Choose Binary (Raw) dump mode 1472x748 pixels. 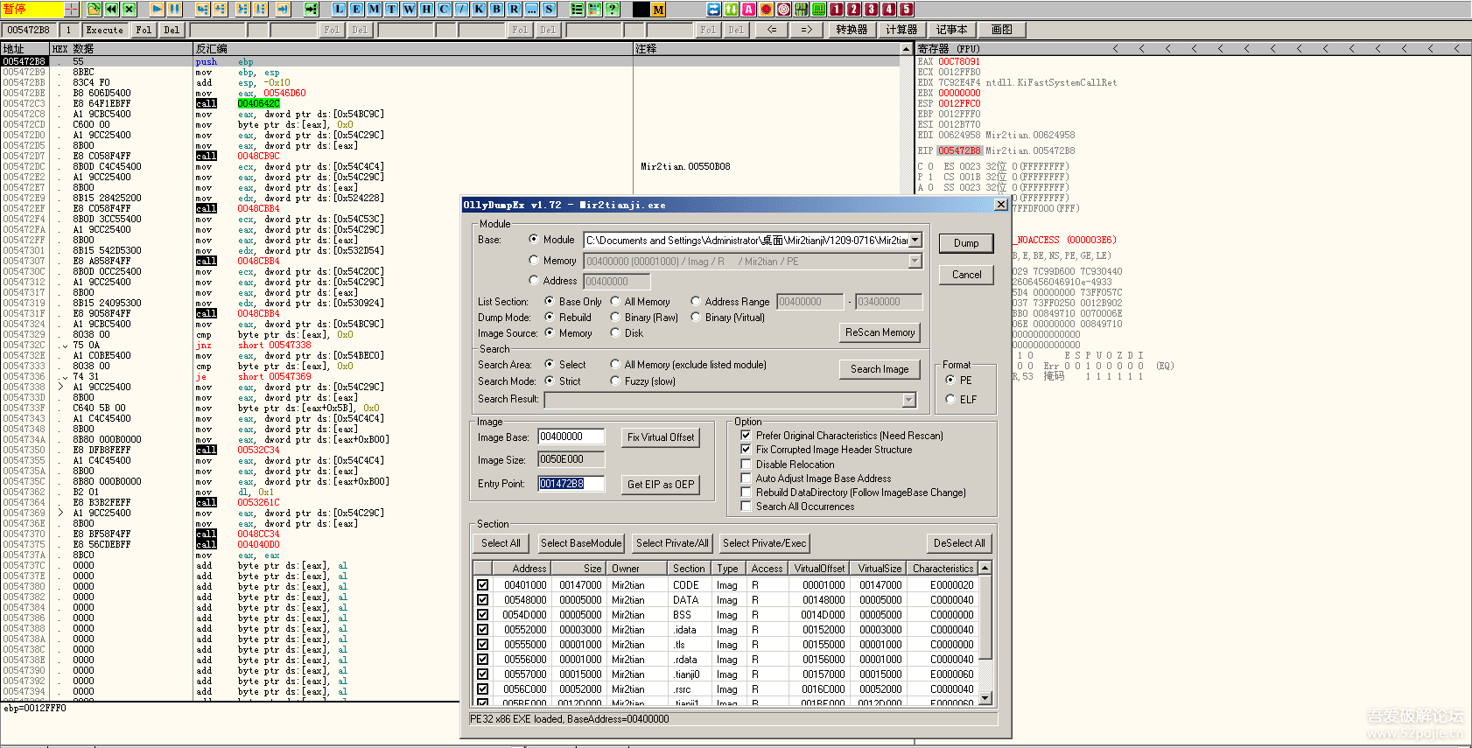click(615, 317)
